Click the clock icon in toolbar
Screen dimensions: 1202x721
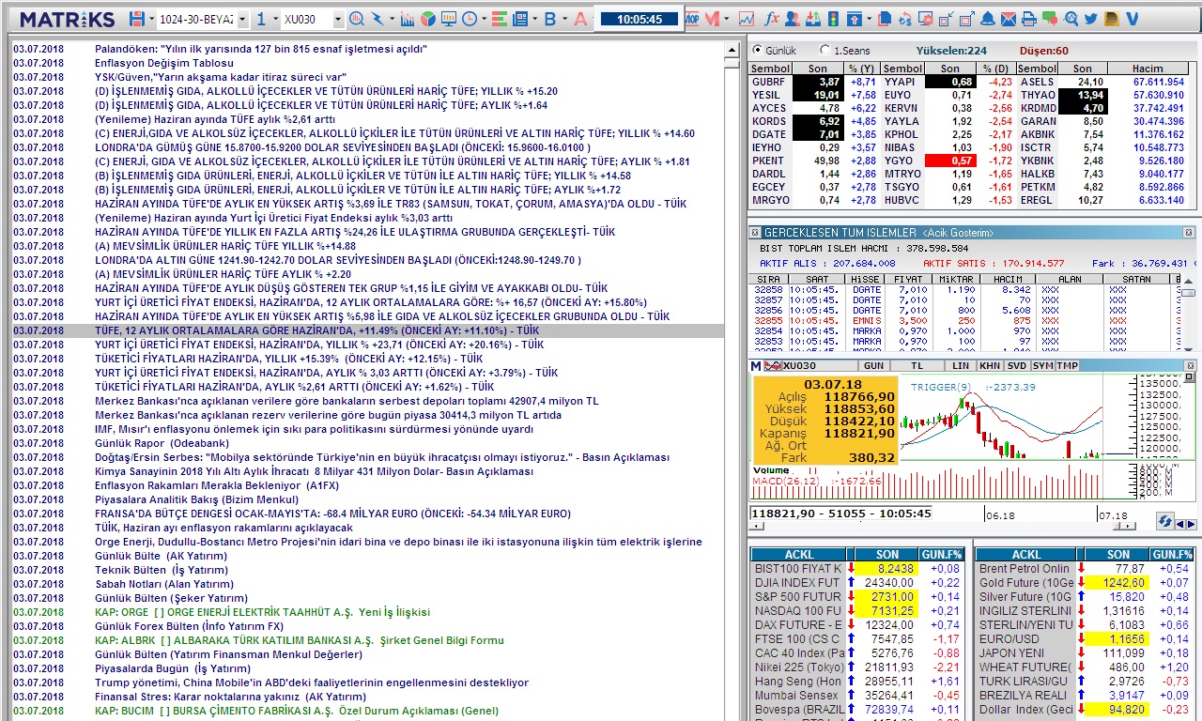tap(469, 19)
